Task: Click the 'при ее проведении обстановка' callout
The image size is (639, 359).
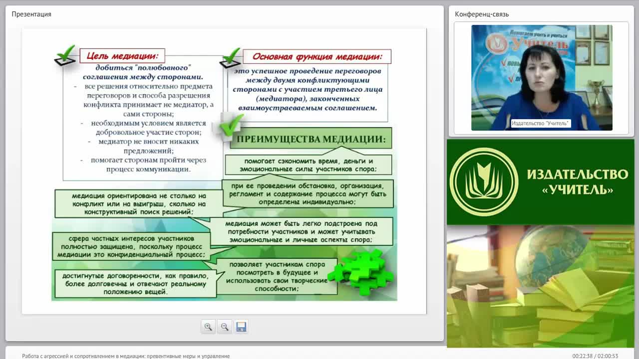Action: pyautogui.click(x=308, y=194)
